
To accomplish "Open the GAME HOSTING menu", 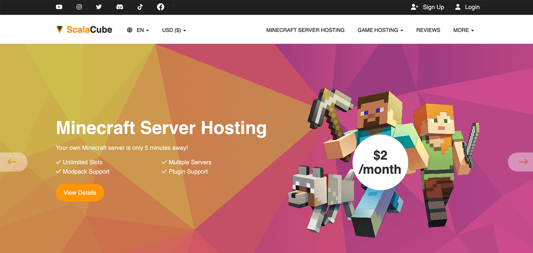I will point(380,30).
